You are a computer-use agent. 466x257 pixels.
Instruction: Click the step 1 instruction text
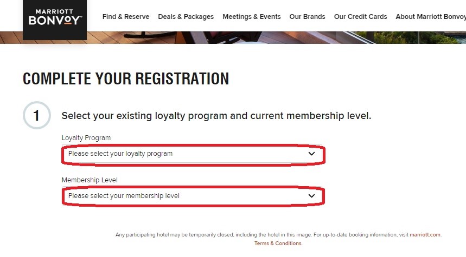[216, 116]
